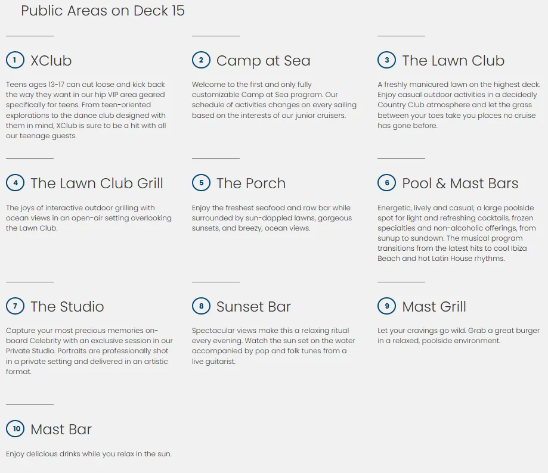Select the number 5 circle icon for The Porch

coord(201,182)
